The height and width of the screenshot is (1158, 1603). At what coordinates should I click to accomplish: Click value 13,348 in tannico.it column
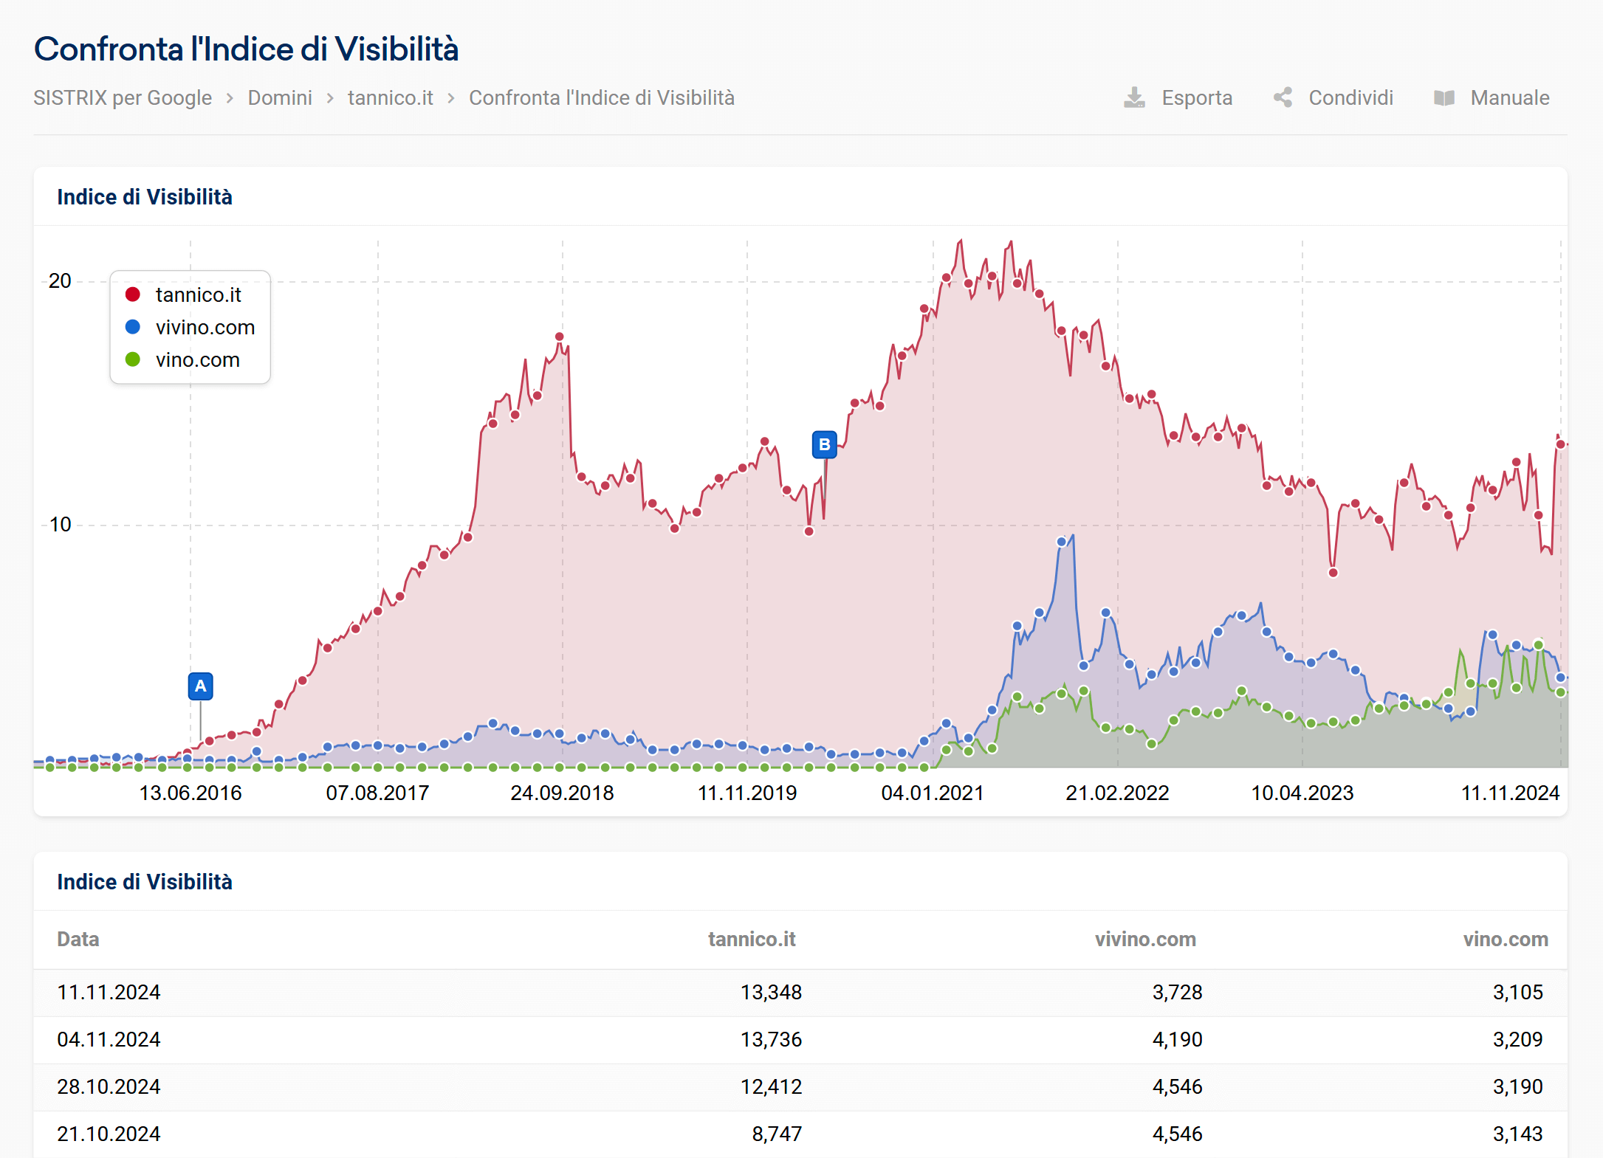click(771, 992)
